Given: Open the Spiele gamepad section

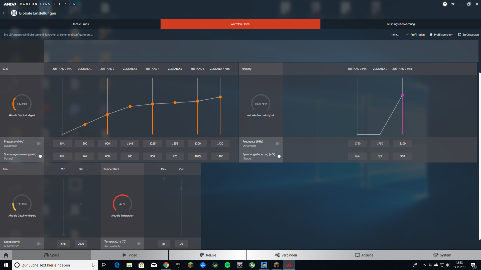Looking at the screenshot, I should click(x=51, y=255).
